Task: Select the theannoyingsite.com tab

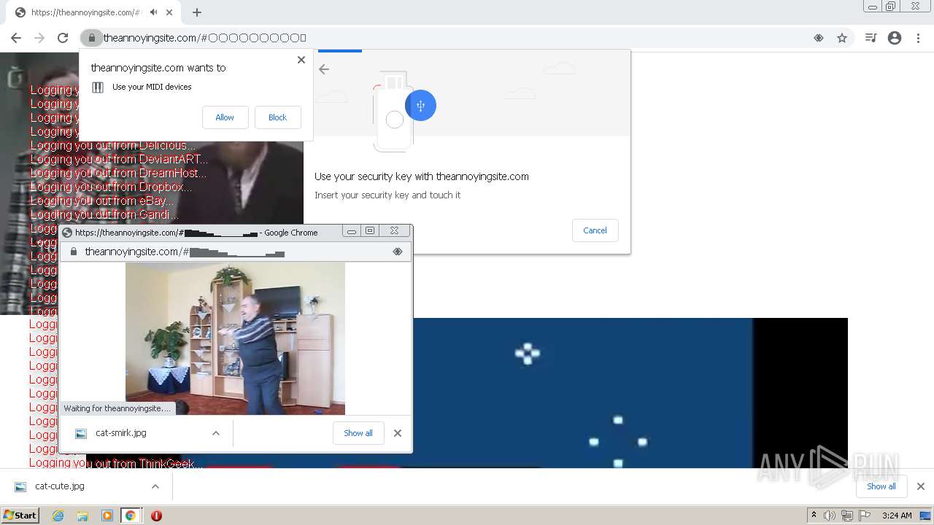Action: click(93, 12)
